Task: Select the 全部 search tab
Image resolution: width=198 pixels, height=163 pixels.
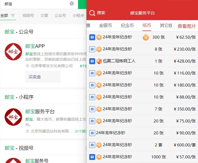Action: coord(4,16)
